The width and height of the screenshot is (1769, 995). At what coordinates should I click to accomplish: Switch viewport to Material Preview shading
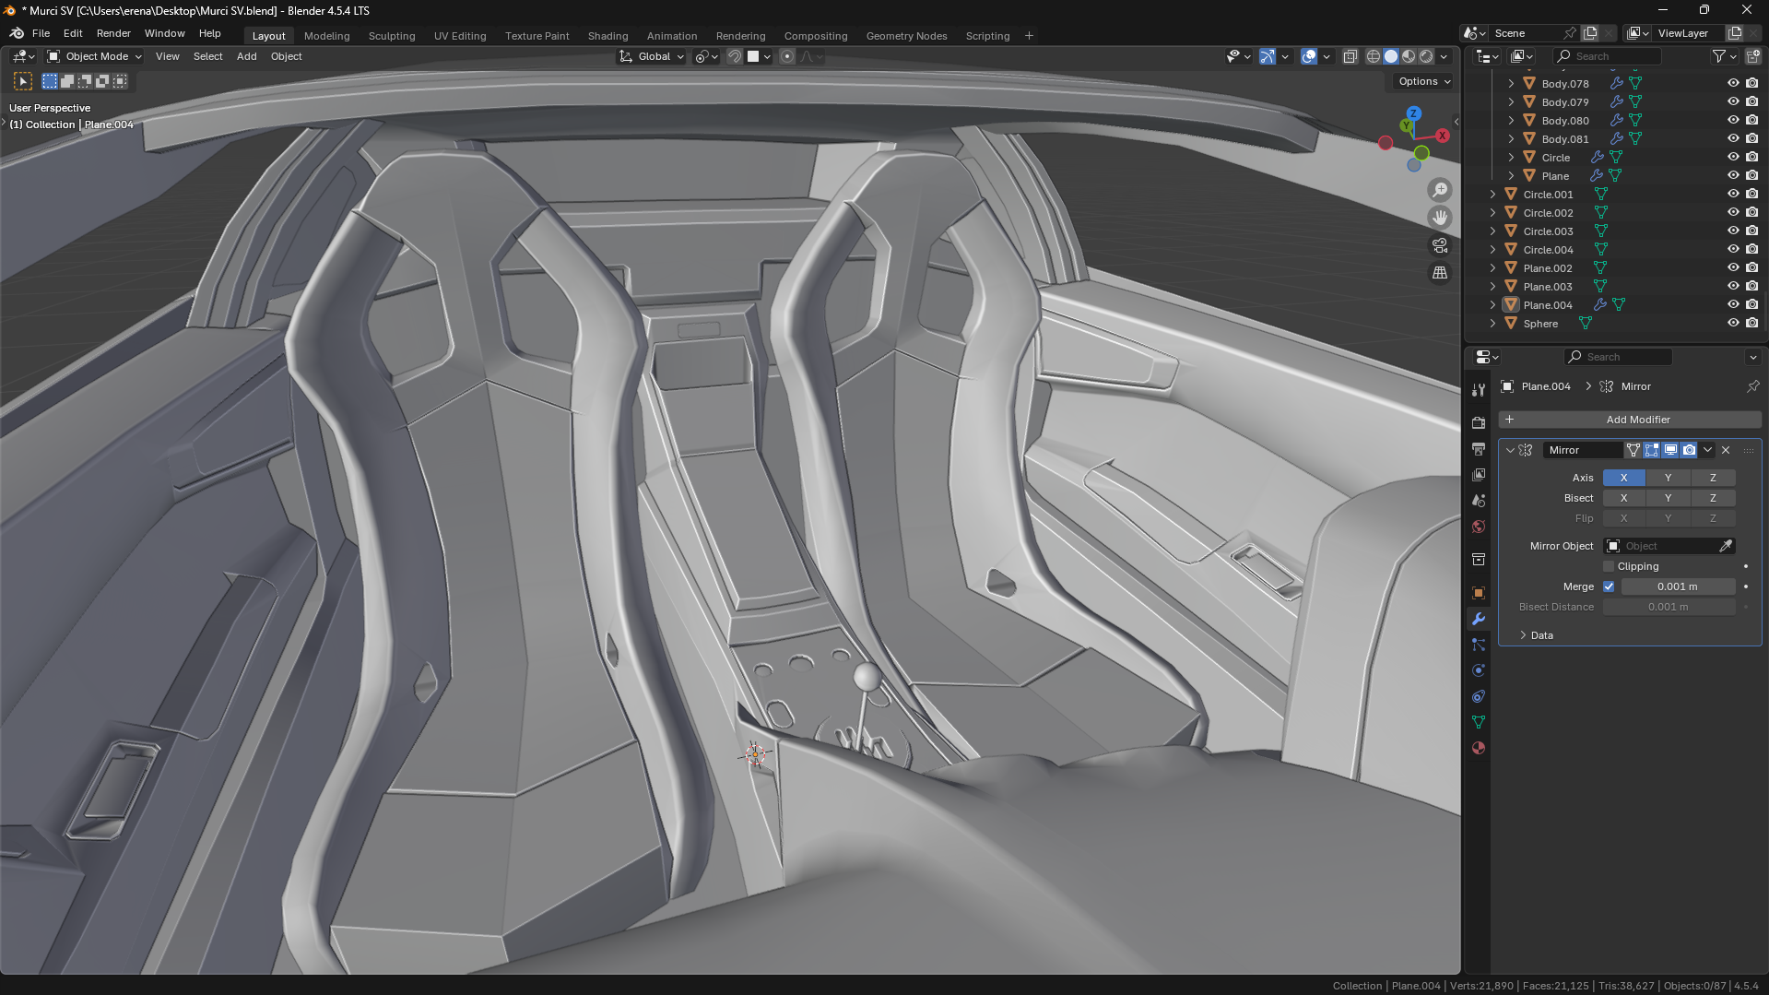coord(1409,56)
